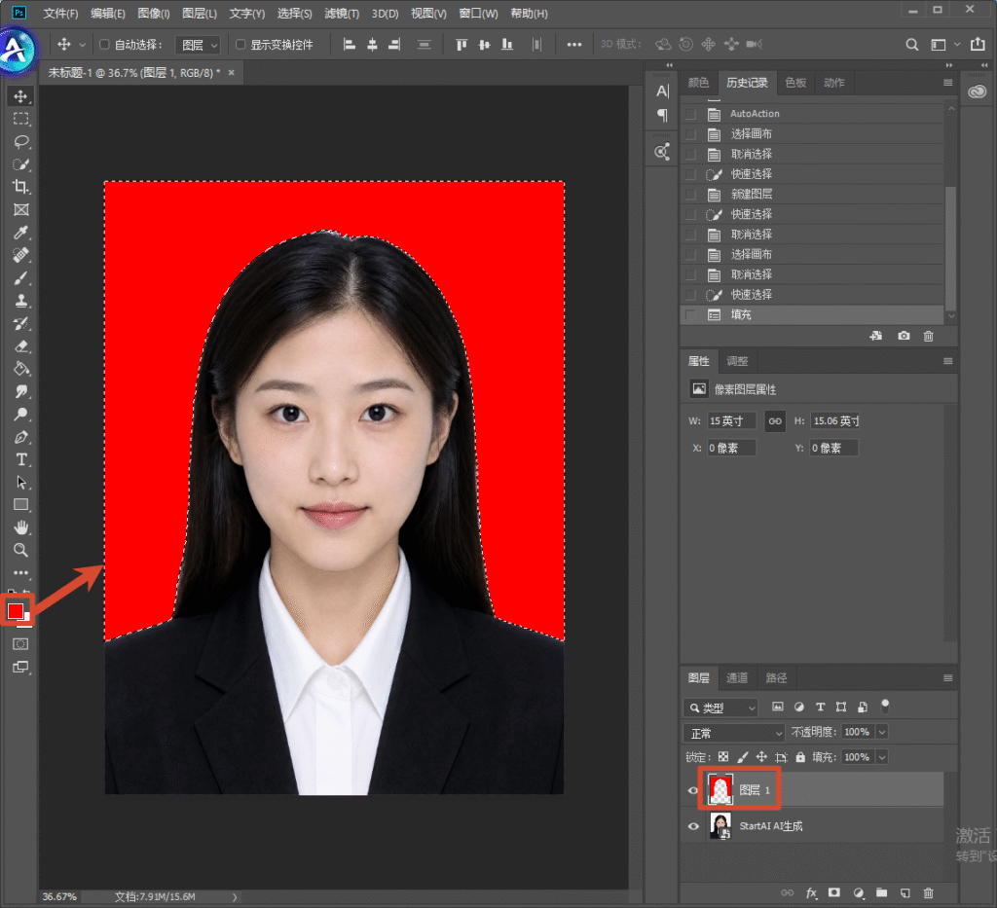Switch to the 调整 tab
The image size is (997, 908).
(737, 361)
